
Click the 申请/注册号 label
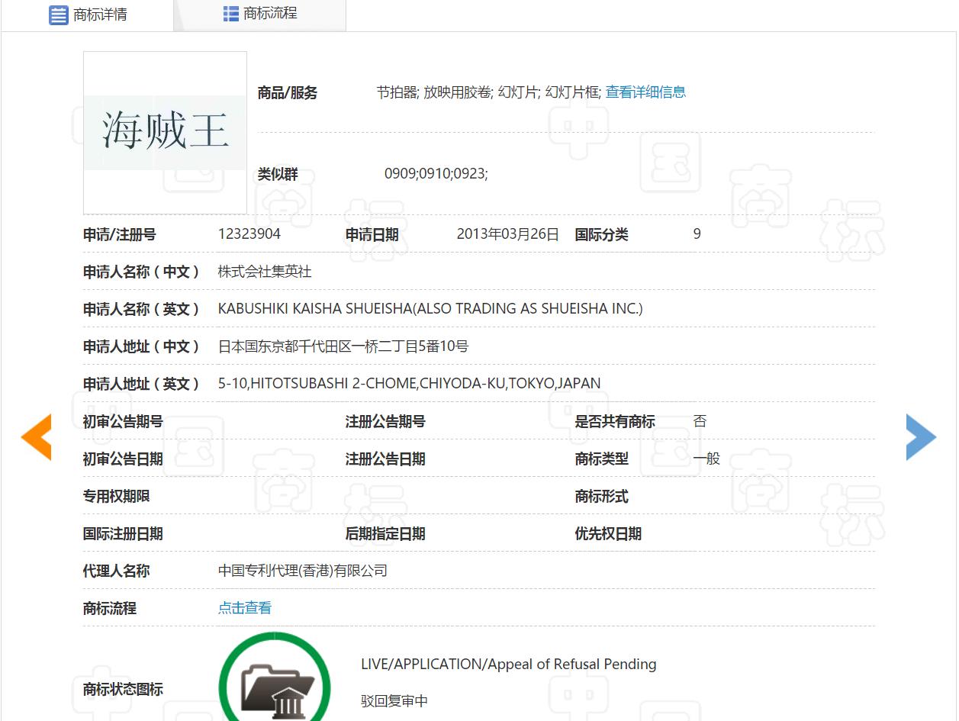point(120,235)
